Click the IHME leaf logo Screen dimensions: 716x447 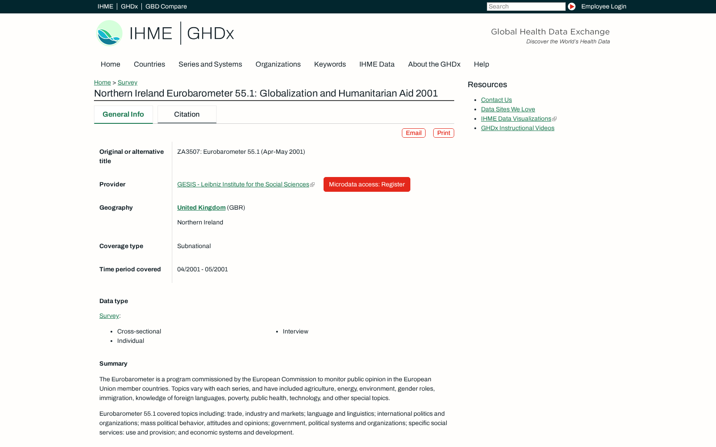[x=109, y=33]
